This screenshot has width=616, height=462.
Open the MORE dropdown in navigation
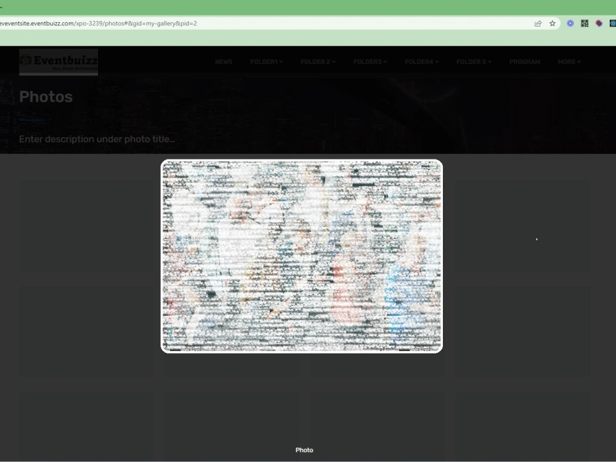(x=569, y=62)
